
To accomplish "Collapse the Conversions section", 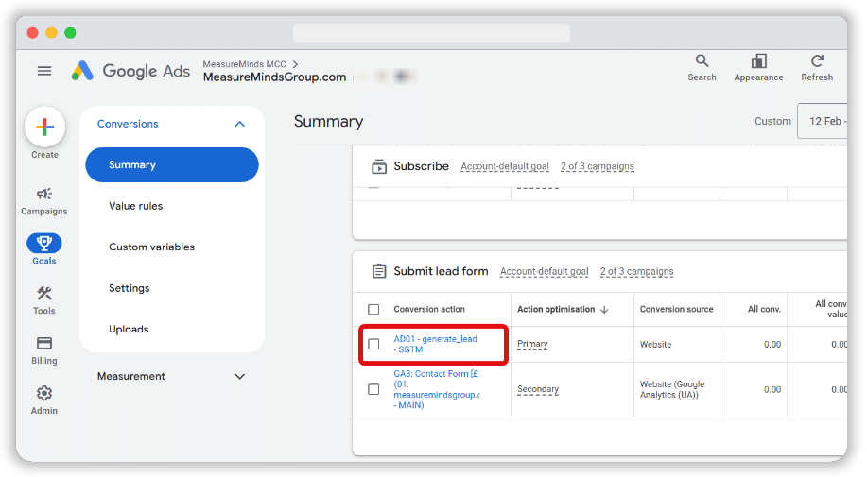I will (x=239, y=124).
